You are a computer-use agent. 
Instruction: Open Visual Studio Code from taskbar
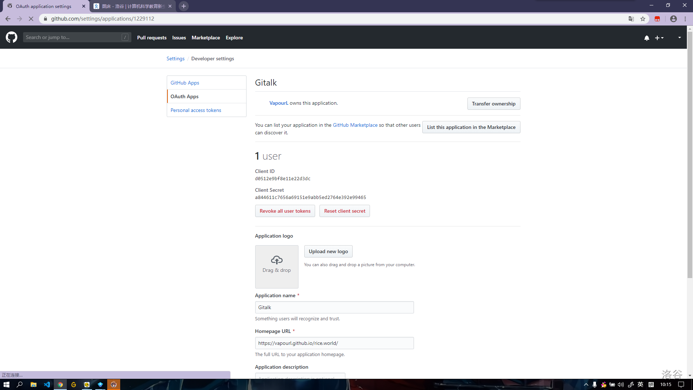[x=47, y=385]
